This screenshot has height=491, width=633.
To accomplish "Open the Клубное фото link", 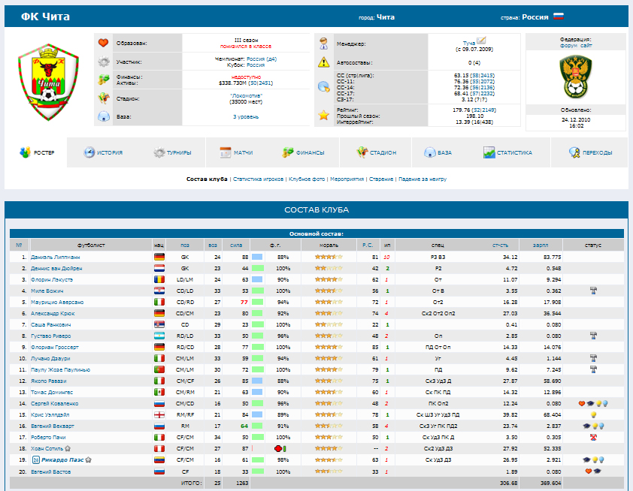I will point(307,179).
